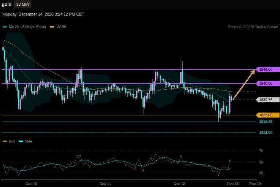Image resolution: width=280 pixels, height=187 pixels.
Task: Click the 9MA legend label
Action: (29, 141)
